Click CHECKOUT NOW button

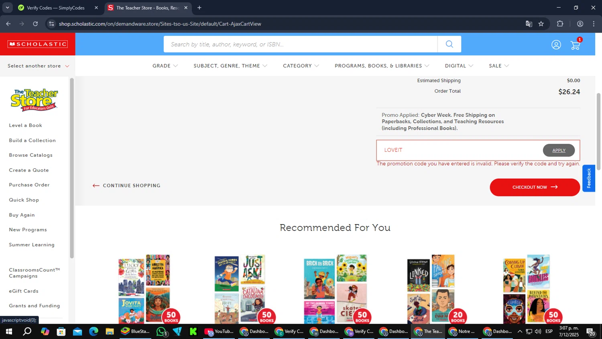point(535,187)
